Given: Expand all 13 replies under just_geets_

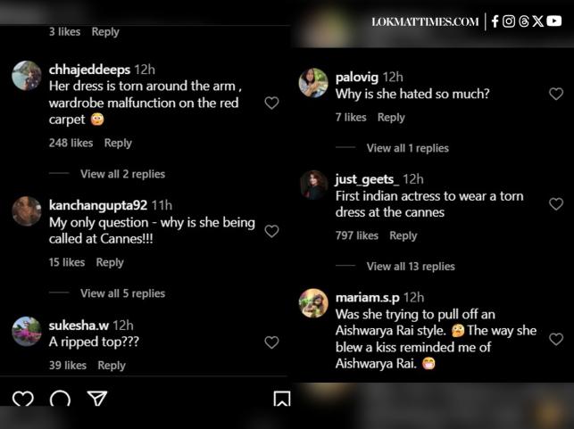Looking at the screenshot, I should [411, 266].
